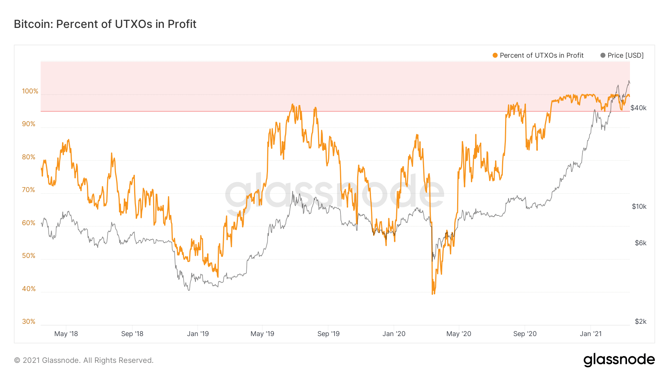Click the glassnode watermark in chart center

[334, 193]
